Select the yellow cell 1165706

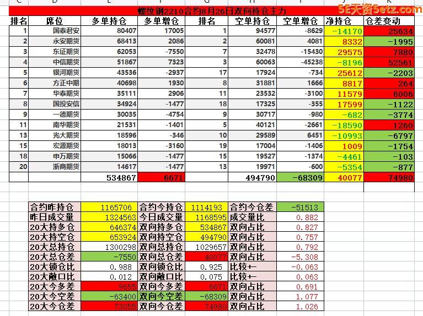coord(109,207)
